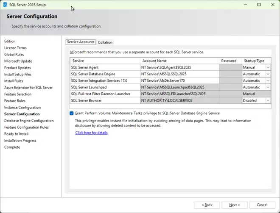
Task: Open Startup Type dropdown for SQL Server Launchpad
Action: (x=268, y=87)
